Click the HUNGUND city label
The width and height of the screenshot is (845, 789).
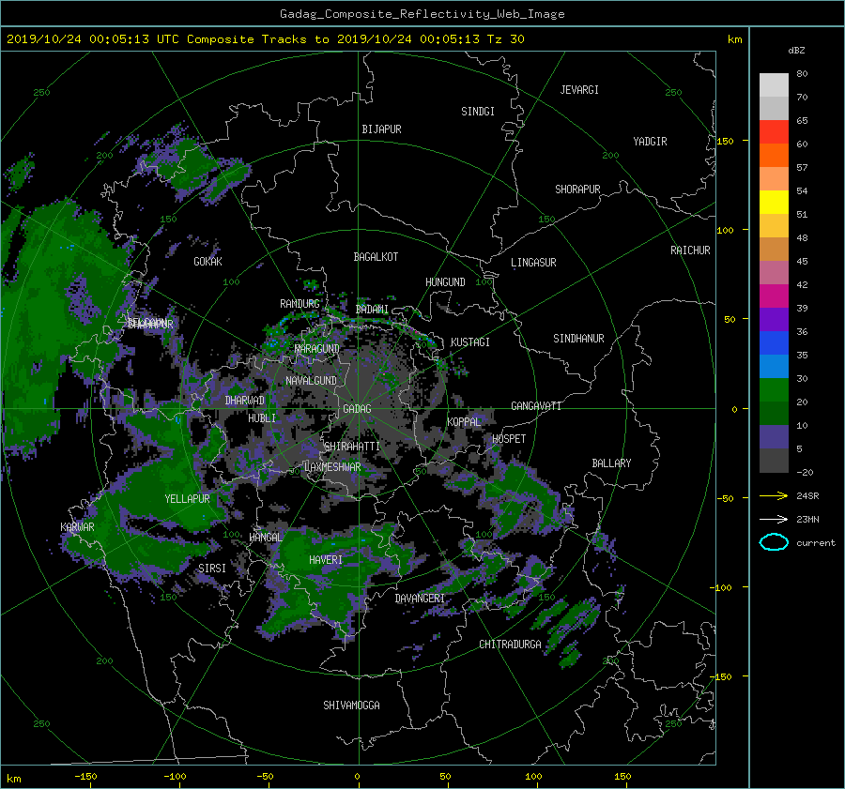[x=445, y=282]
